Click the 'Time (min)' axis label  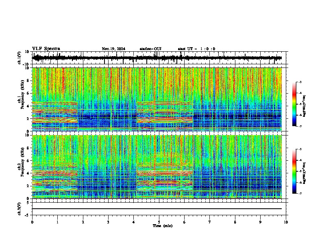[163, 226]
